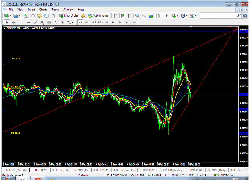Switch to bar chart display

(x=116, y=16)
